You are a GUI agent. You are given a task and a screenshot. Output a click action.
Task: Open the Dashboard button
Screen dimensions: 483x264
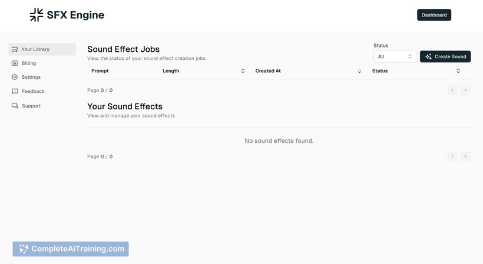[434, 15]
